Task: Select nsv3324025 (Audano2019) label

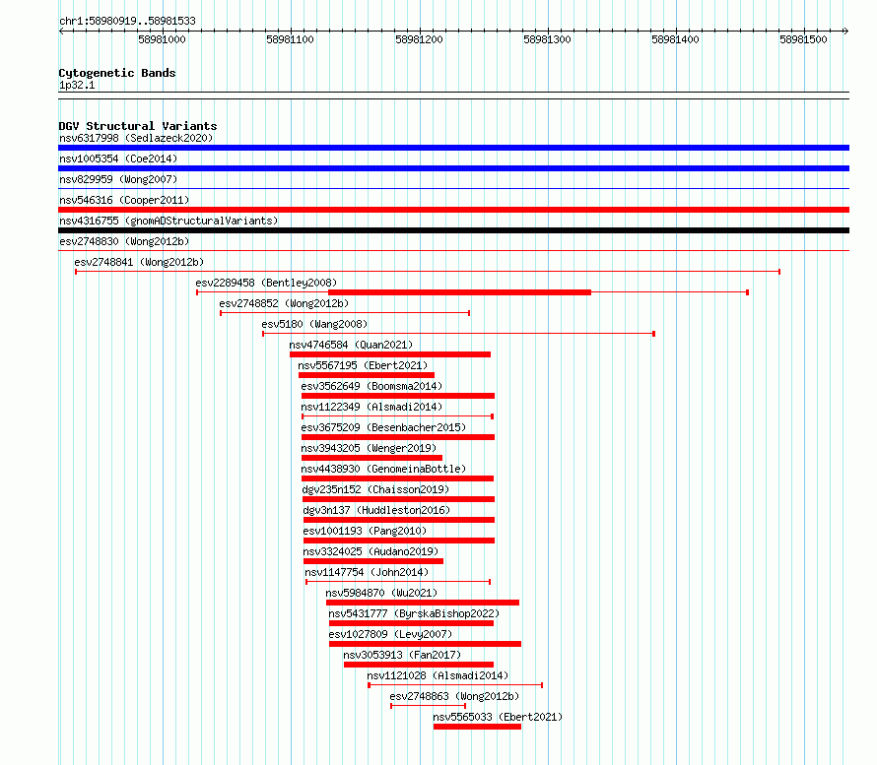Action: coord(371,551)
